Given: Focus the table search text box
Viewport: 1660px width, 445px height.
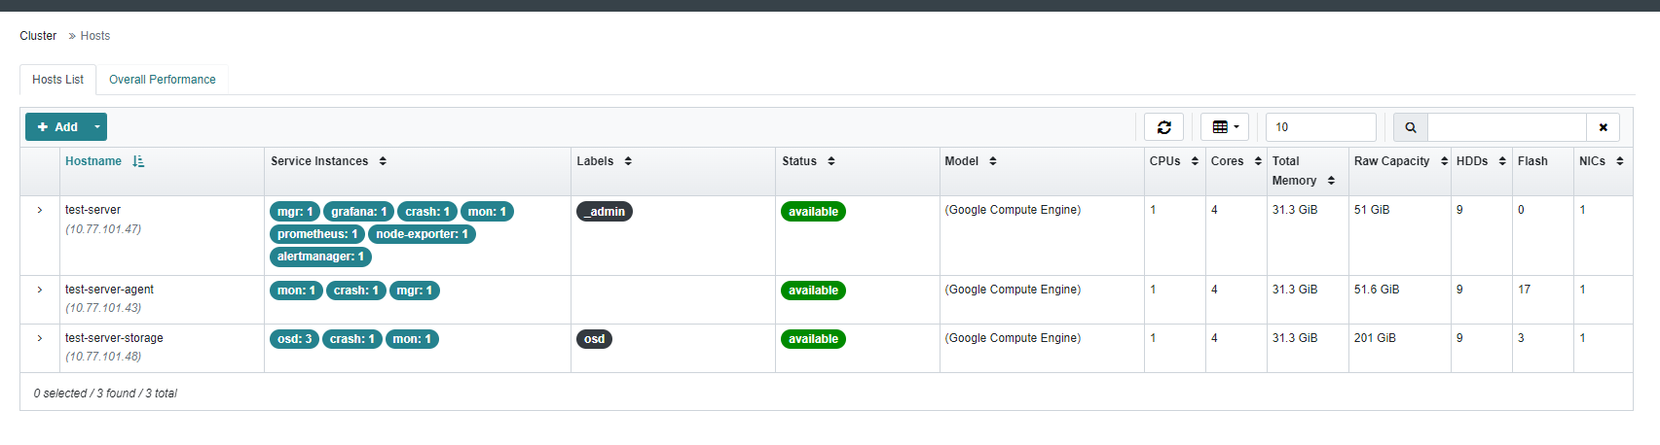Looking at the screenshot, I should pos(1506,127).
